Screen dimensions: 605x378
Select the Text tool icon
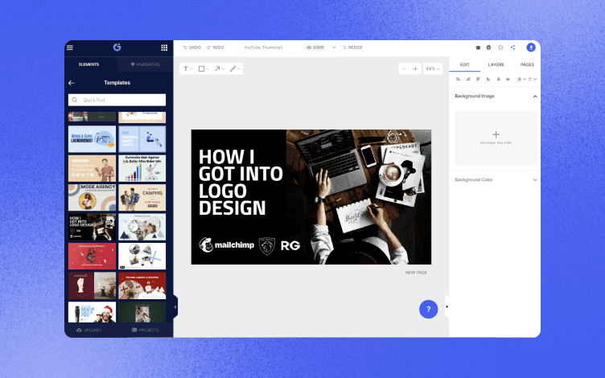[186, 68]
